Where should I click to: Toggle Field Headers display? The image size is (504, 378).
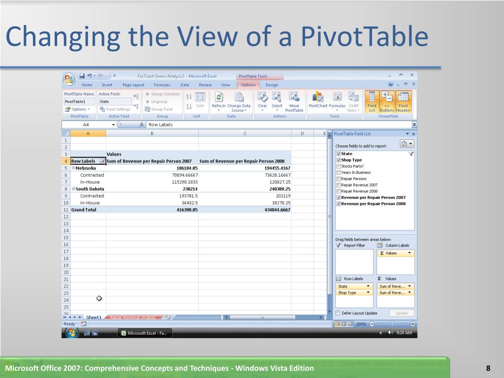coord(403,101)
